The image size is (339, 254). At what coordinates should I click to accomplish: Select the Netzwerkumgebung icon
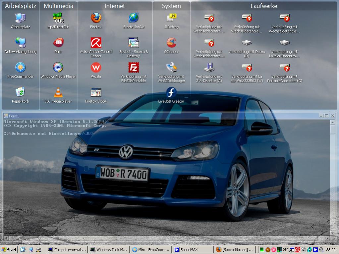[x=20, y=43]
